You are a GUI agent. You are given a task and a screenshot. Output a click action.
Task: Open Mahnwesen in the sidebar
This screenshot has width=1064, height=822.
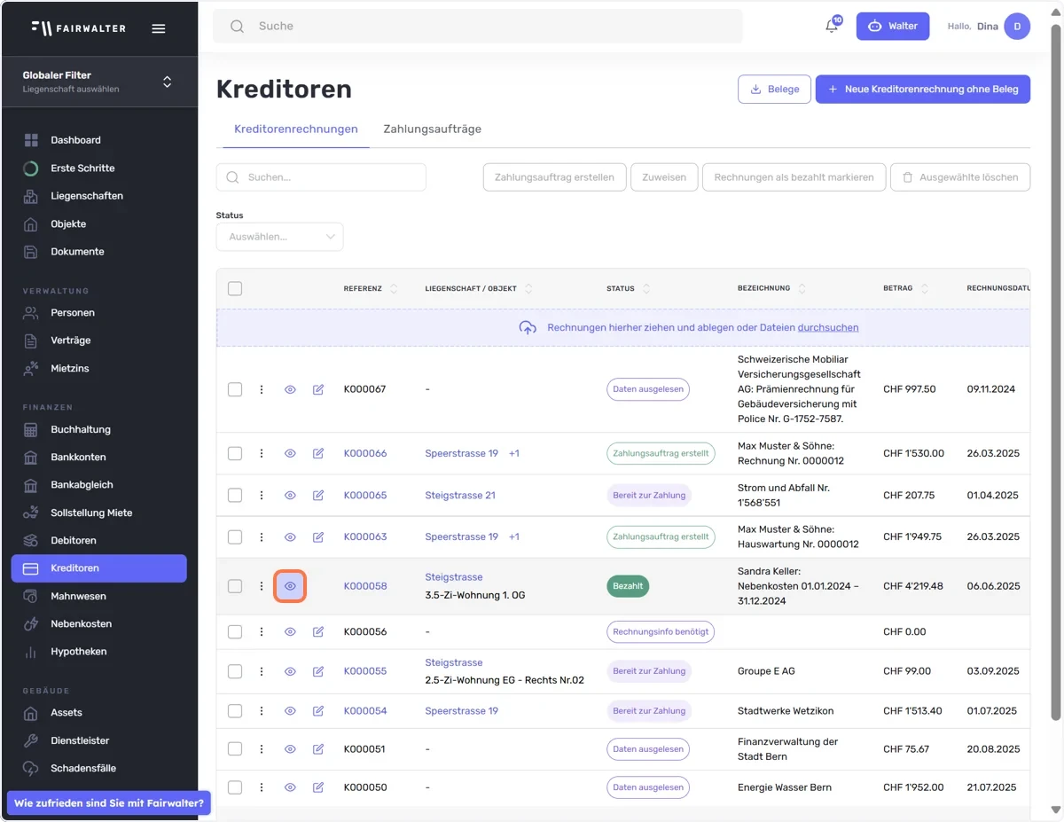point(78,596)
